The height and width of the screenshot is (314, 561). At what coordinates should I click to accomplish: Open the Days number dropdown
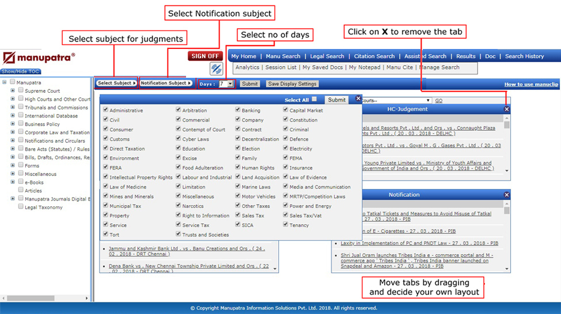[x=230, y=84]
